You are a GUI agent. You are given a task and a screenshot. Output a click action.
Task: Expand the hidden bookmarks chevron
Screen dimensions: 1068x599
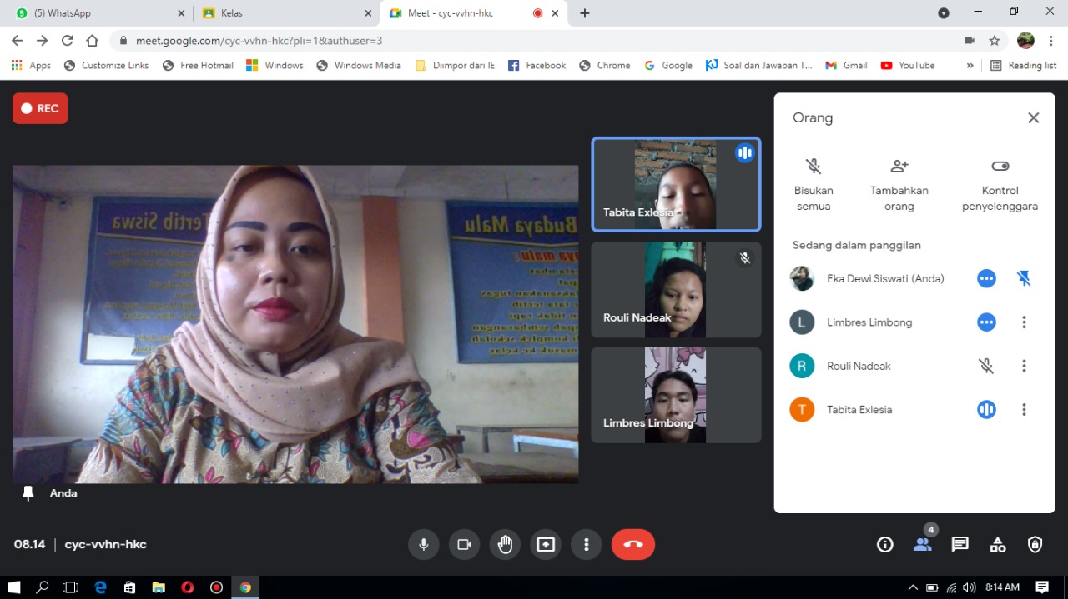point(970,65)
